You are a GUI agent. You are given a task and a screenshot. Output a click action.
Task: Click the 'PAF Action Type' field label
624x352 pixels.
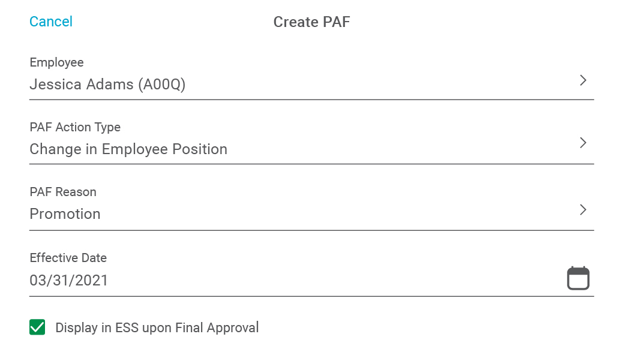[x=75, y=127]
